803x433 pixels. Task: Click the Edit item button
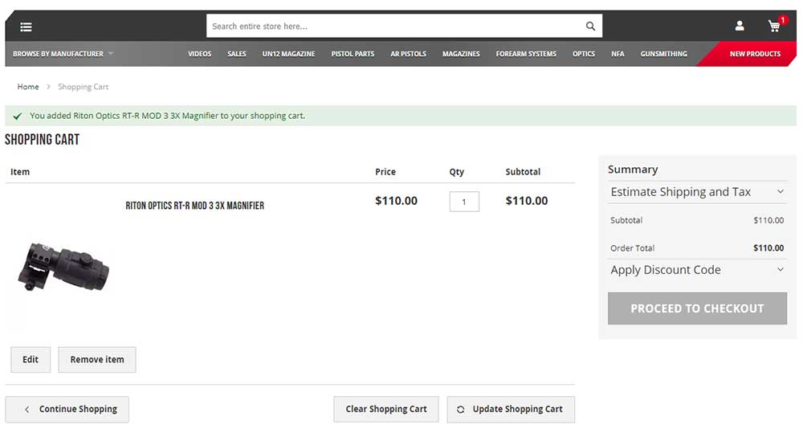coord(31,360)
